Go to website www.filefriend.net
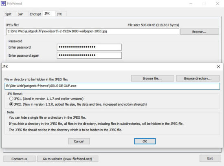224x166 pixels. tap(68, 159)
